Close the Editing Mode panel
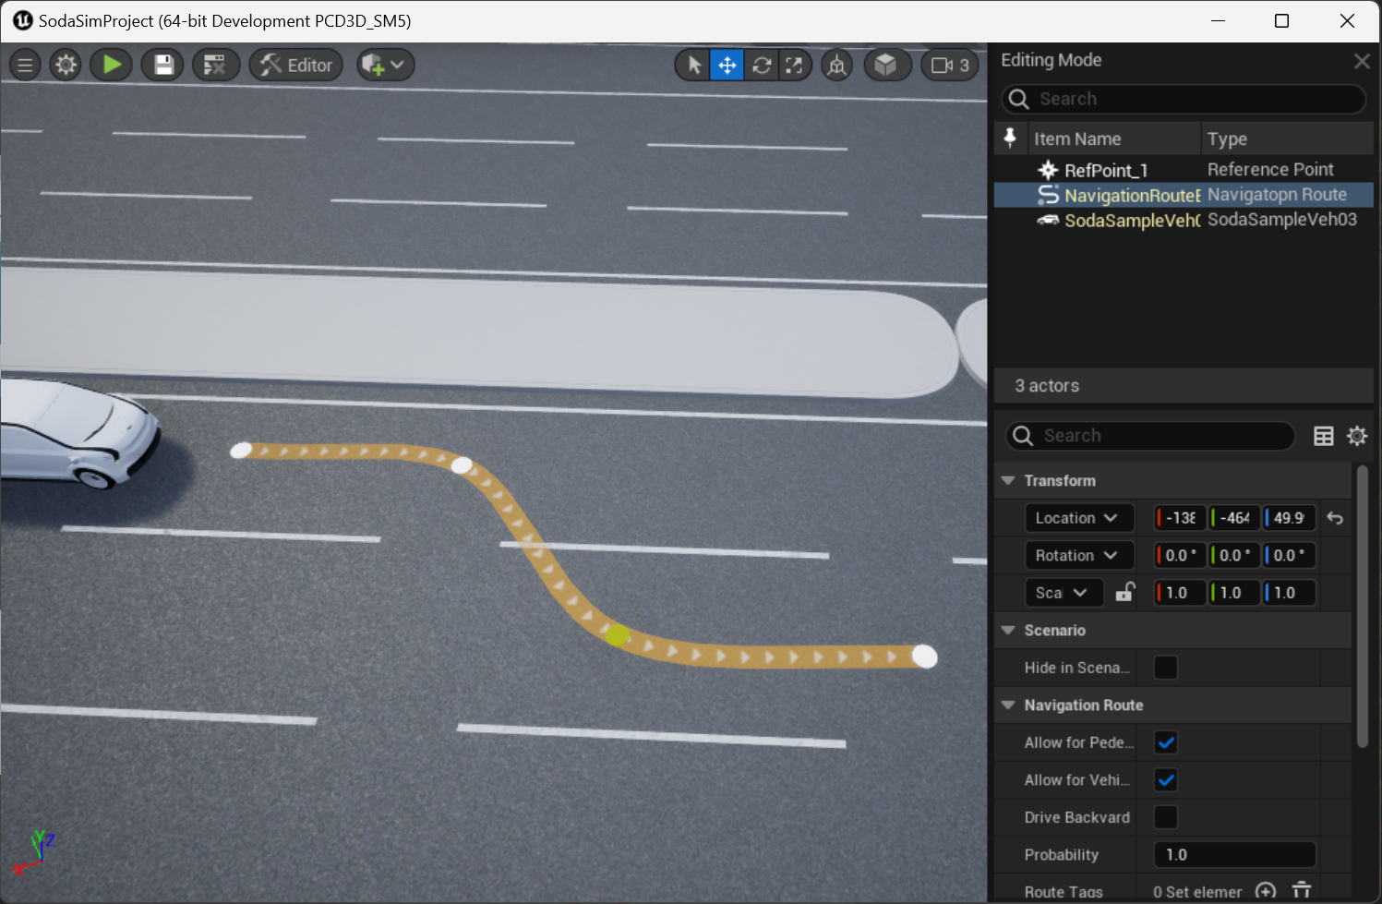 pos(1362,61)
